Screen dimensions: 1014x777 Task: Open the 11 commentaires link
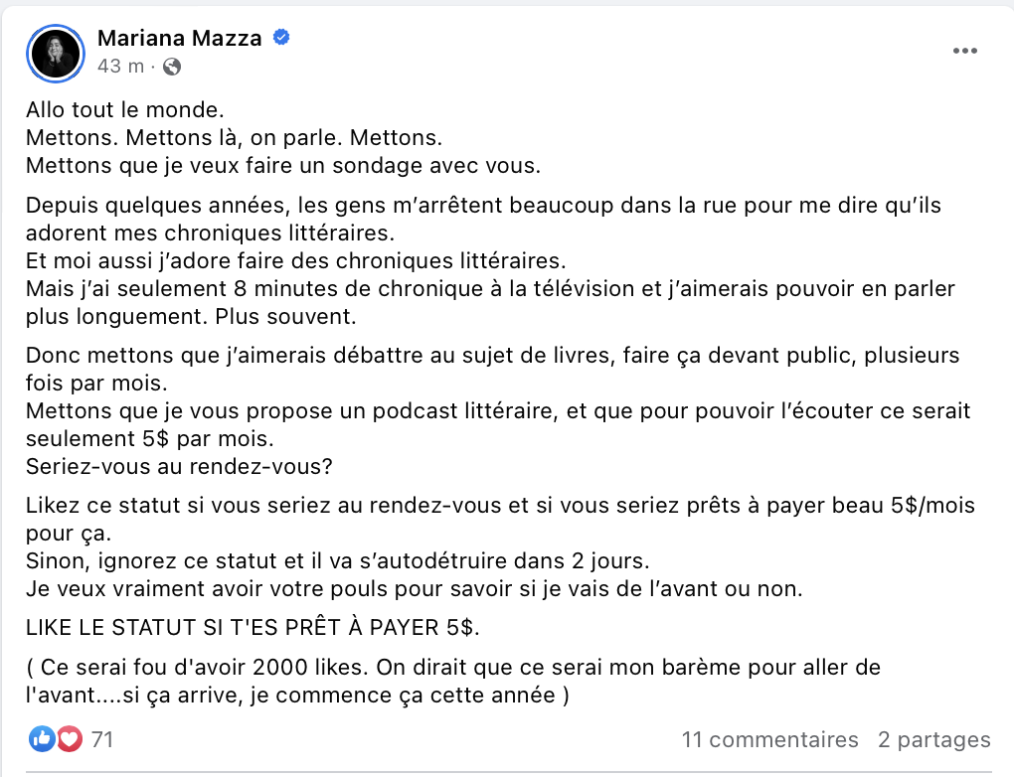(769, 739)
